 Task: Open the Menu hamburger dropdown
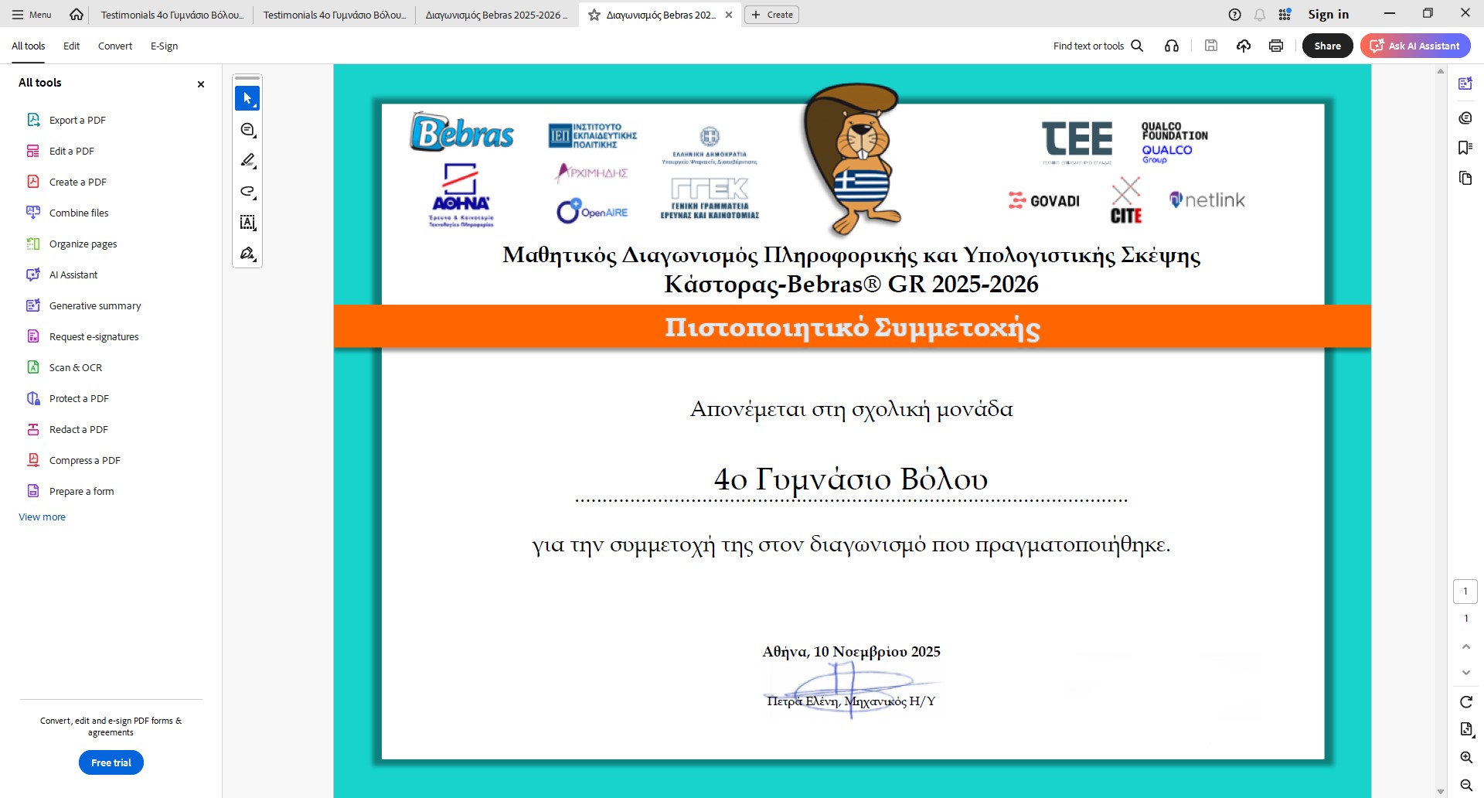tap(32, 15)
